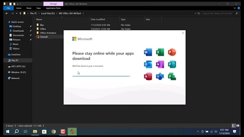
Task: Sort by Type column header
Action: tap(123, 19)
